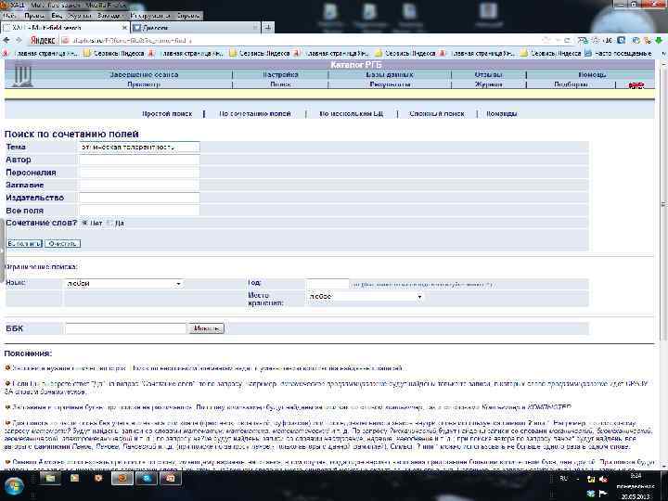
Task: Click the Заглавие input field
Action: [x=139, y=185]
